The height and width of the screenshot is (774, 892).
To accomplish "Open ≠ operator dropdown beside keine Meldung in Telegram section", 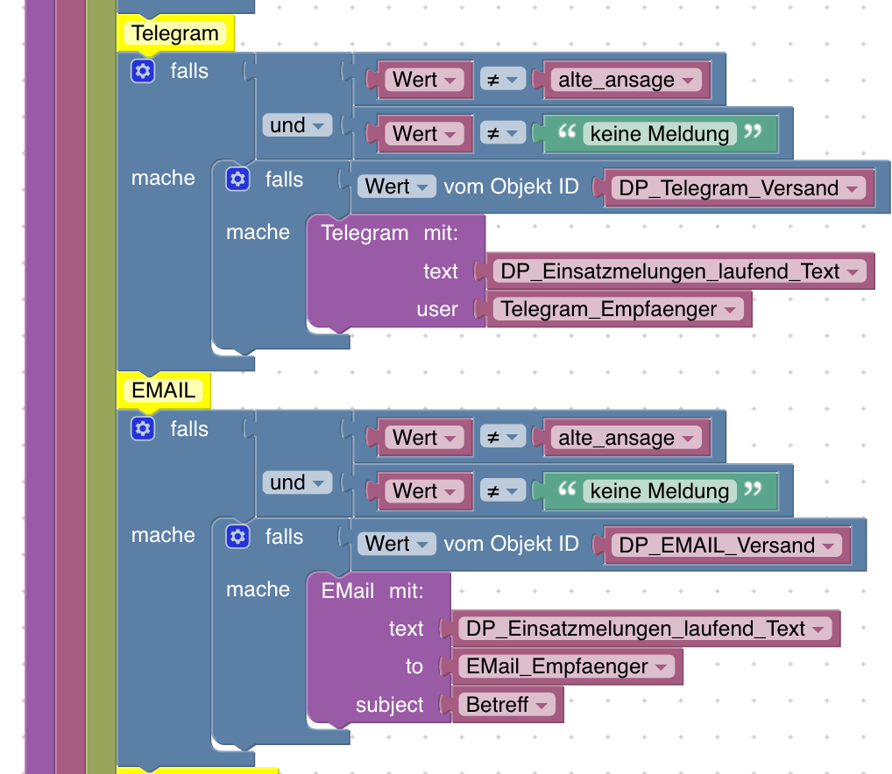I will tap(503, 134).
